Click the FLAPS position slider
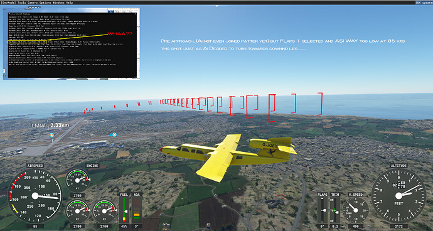 (x=323, y=210)
